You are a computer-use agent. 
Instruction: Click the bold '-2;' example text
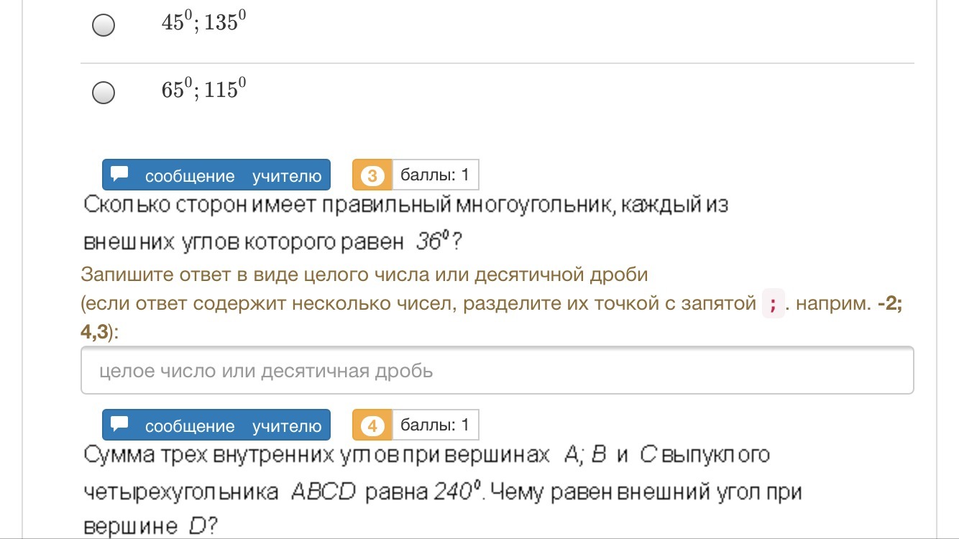[x=889, y=304]
